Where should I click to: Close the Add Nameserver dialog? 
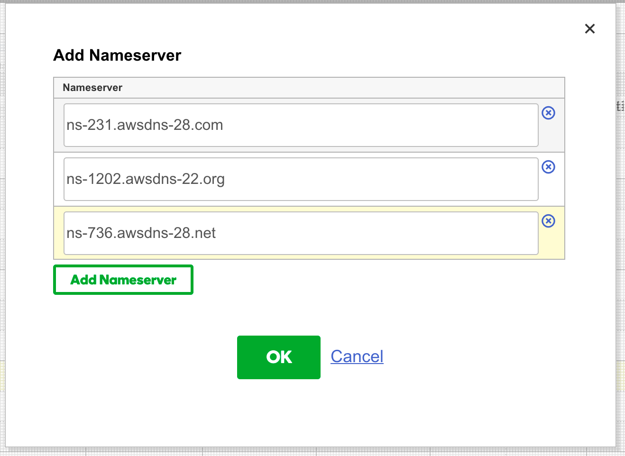[590, 29]
